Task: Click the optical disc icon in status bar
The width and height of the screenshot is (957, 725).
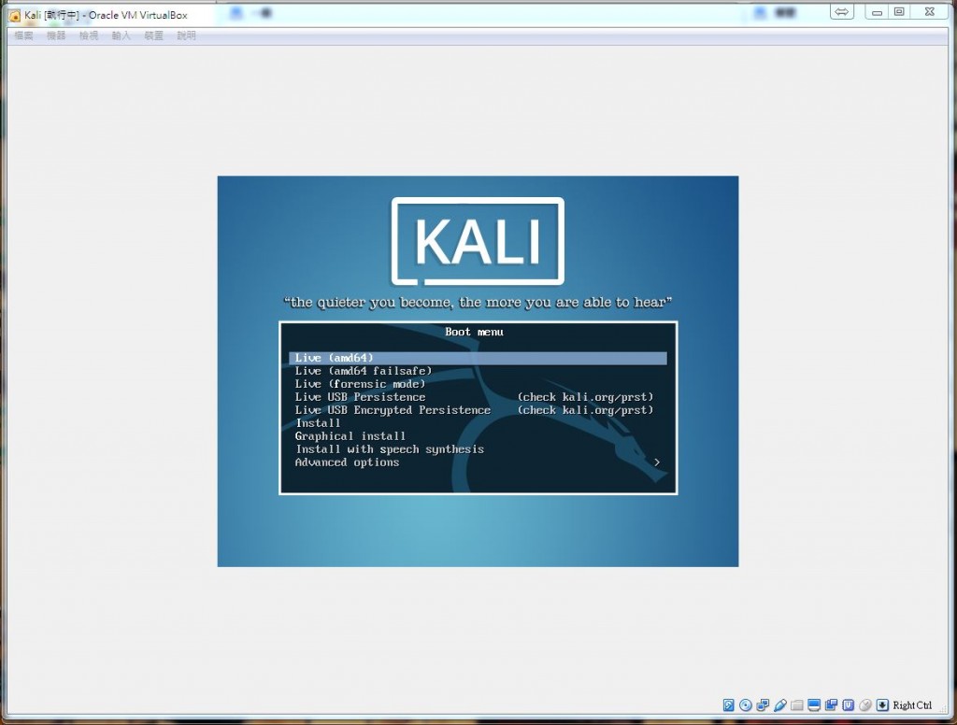Action: pos(745,705)
